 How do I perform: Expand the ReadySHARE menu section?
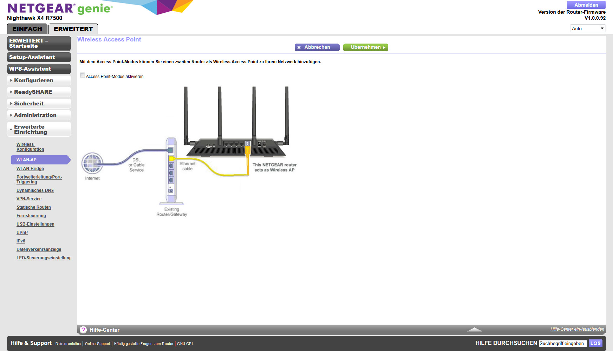(39, 92)
